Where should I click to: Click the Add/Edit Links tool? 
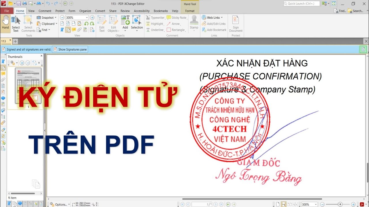(214, 24)
